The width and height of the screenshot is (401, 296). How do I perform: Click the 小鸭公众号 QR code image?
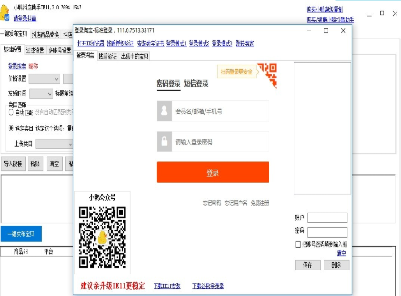point(102,237)
